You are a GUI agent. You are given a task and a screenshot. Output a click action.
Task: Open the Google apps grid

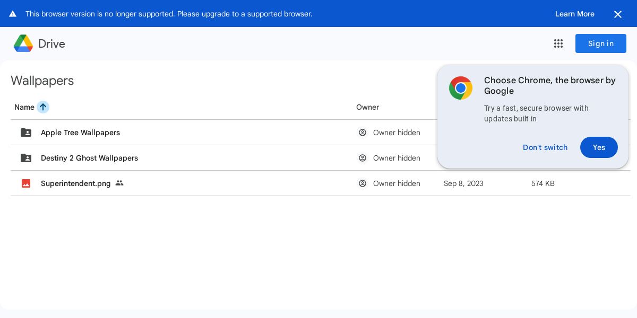[x=558, y=43]
